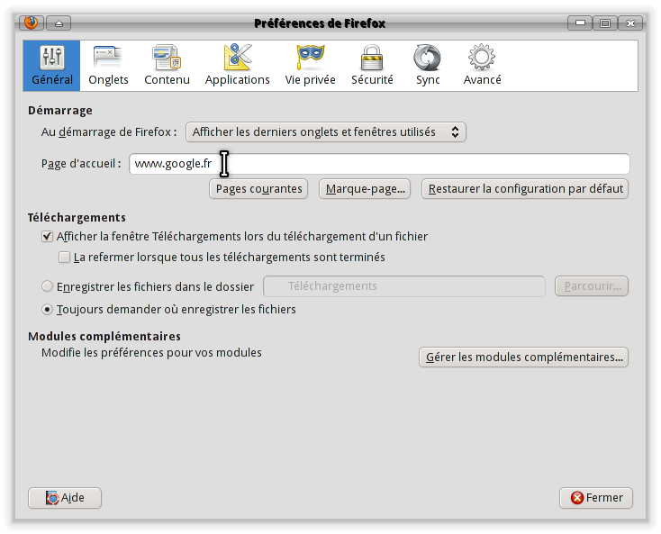Select the Vie privée mask icon
Image resolution: width=661 pixels, height=534 pixels.
pos(311,59)
